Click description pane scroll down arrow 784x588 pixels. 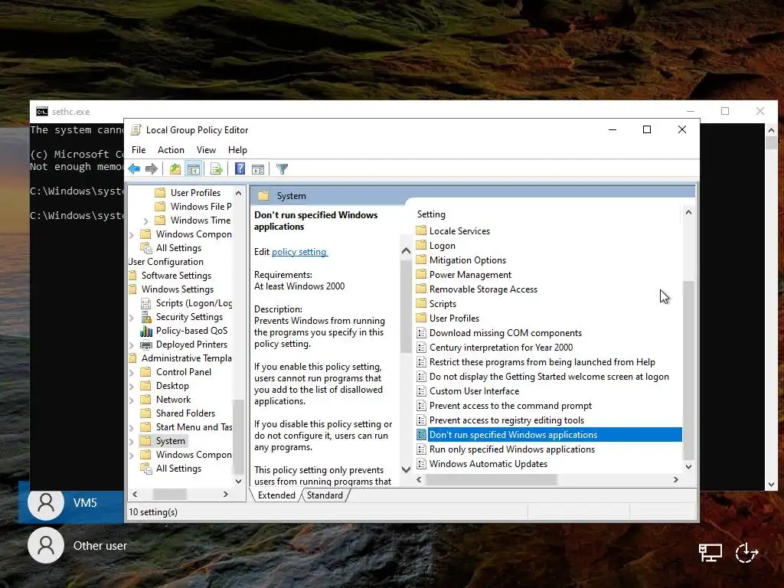point(406,469)
